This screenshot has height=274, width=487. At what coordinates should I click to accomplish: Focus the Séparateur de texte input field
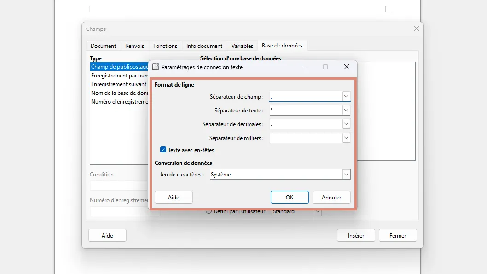point(306,110)
